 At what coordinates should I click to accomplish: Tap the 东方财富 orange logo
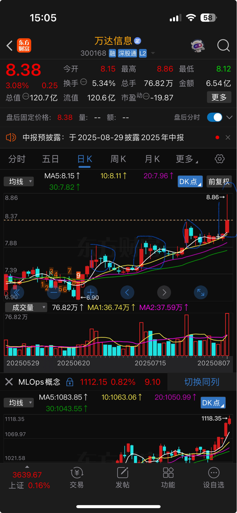(x=24, y=46)
